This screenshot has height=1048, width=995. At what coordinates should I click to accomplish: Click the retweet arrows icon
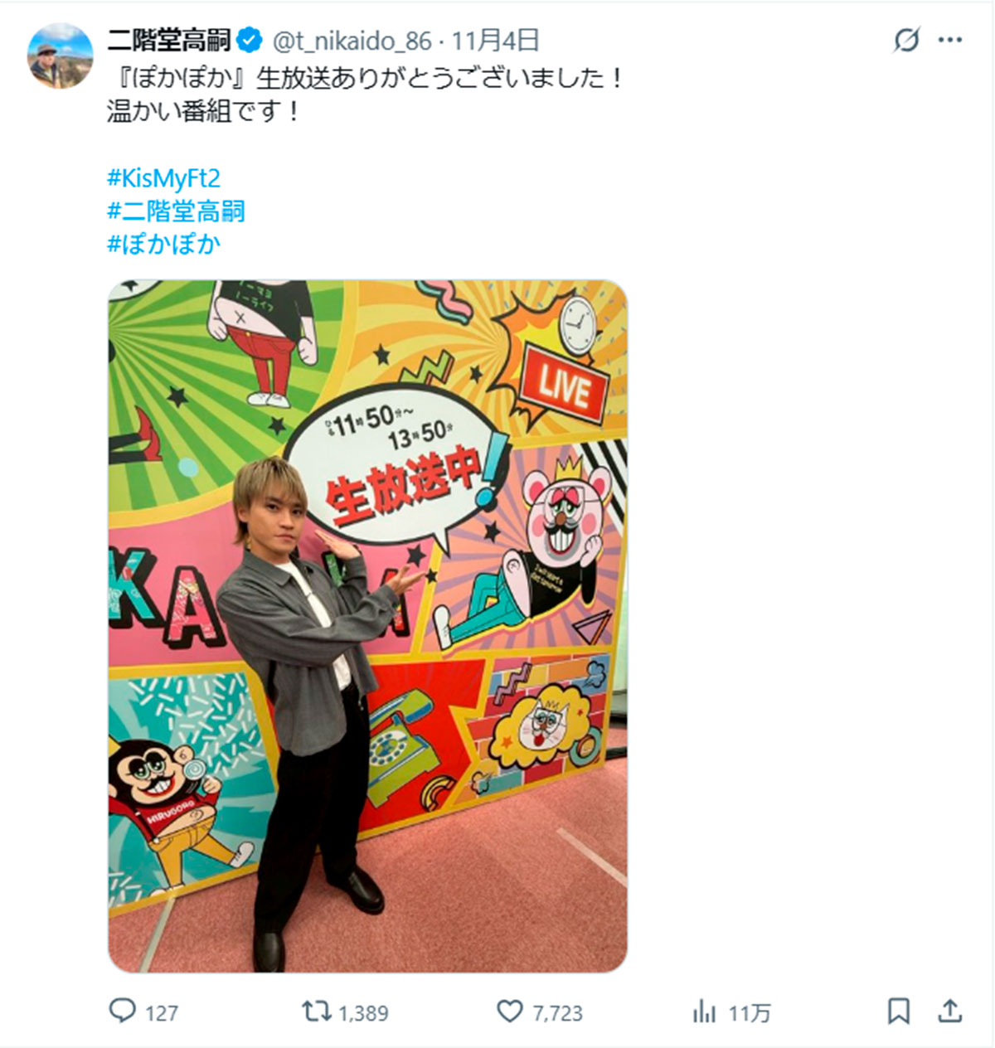315,1011
